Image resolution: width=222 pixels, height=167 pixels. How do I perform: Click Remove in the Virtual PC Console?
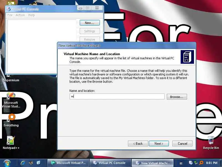pyautogui.click(x=90, y=39)
